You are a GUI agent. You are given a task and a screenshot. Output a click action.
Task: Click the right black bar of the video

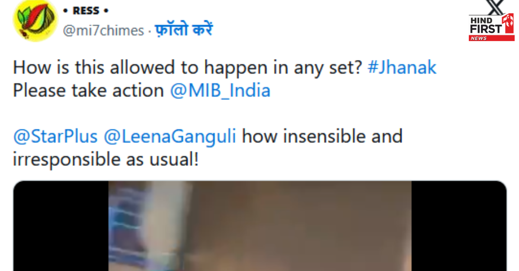(x=458, y=226)
